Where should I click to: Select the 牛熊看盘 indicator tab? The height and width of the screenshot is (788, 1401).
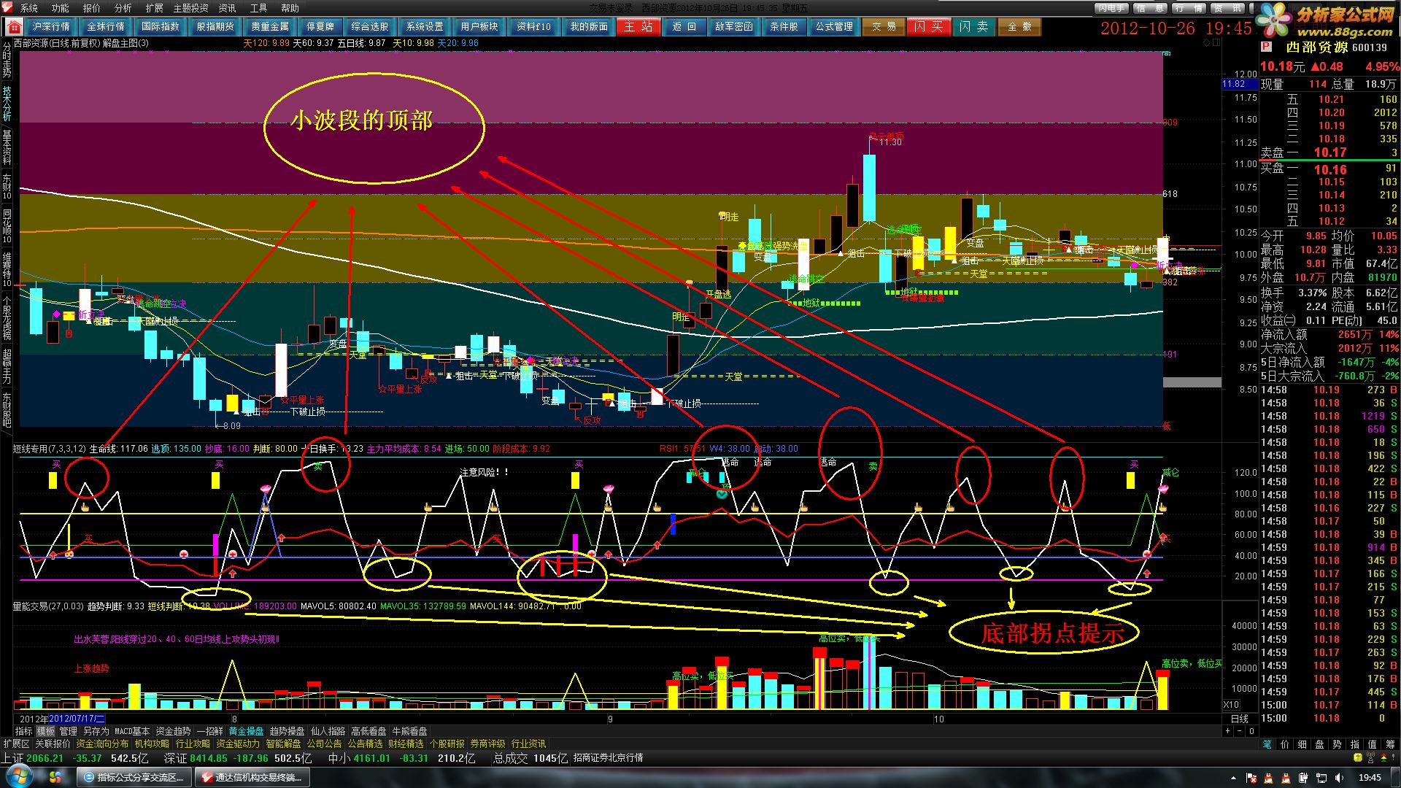tap(409, 731)
